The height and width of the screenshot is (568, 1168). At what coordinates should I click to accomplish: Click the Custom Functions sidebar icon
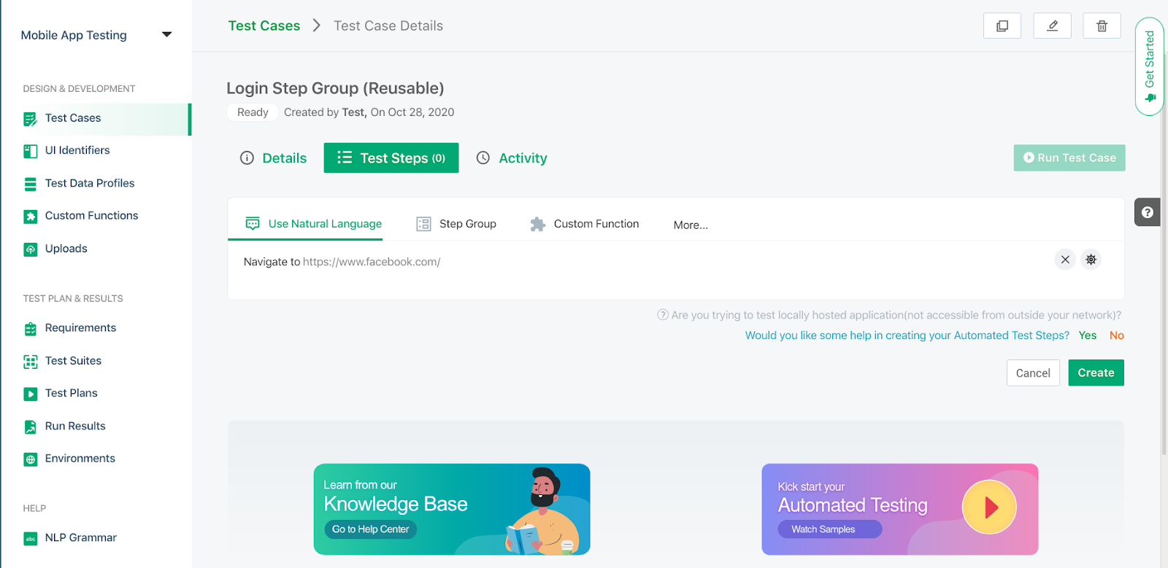(x=30, y=217)
